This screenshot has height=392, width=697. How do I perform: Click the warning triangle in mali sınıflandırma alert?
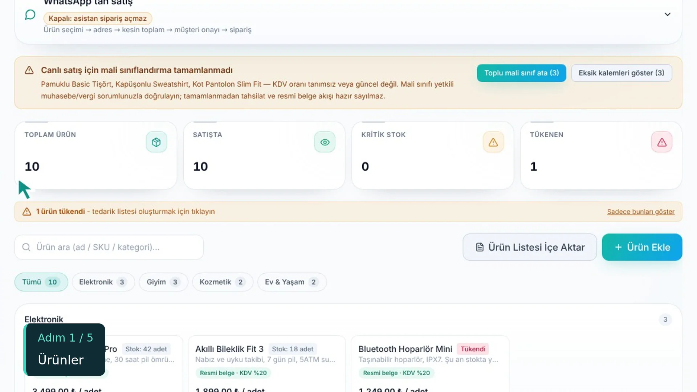[x=29, y=70]
